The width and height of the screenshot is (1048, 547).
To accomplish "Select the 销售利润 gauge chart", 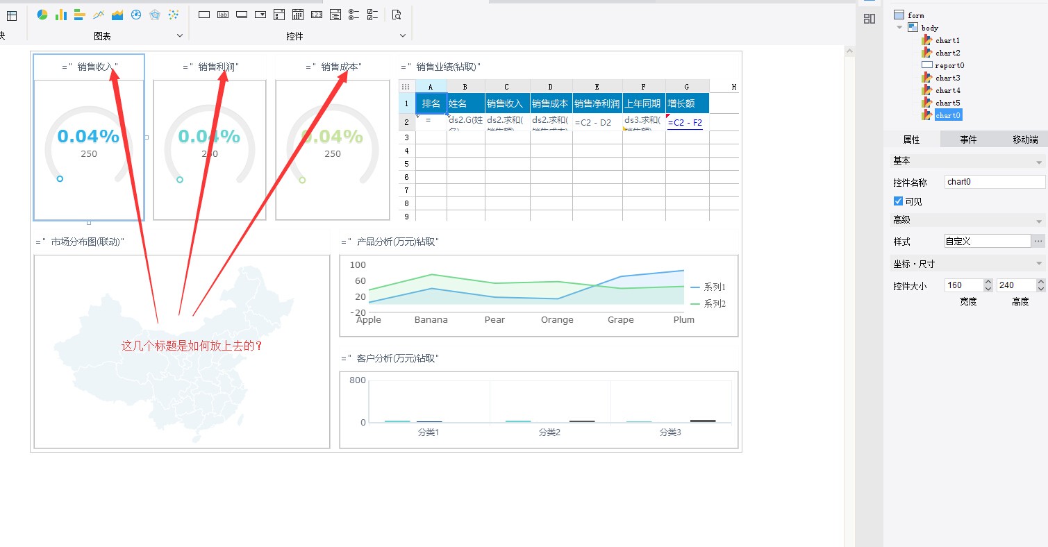I will point(210,150).
